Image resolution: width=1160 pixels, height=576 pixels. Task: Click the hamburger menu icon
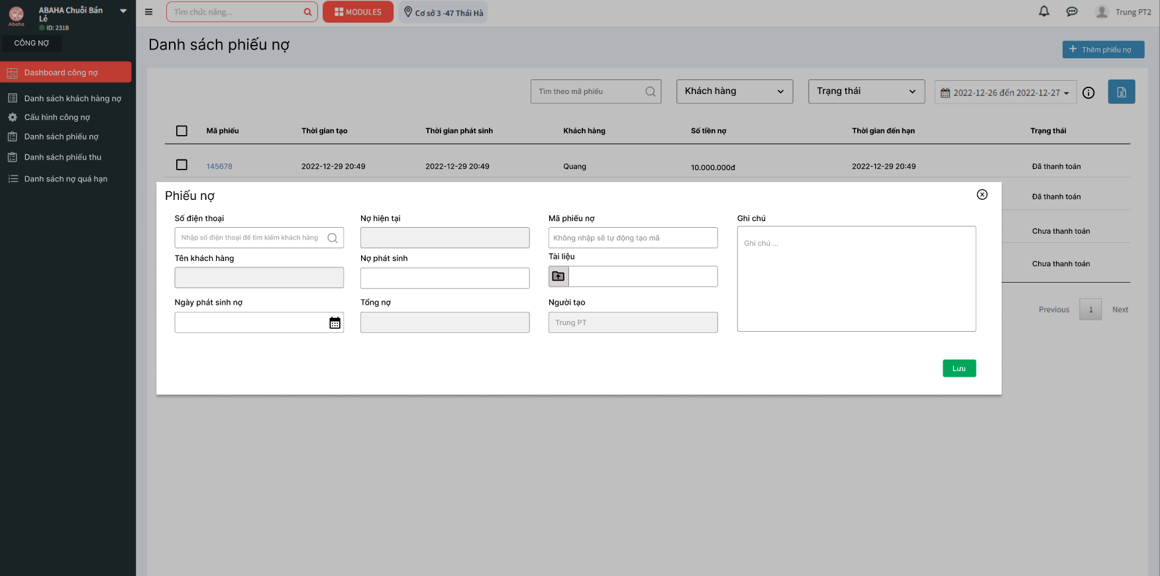[148, 12]
